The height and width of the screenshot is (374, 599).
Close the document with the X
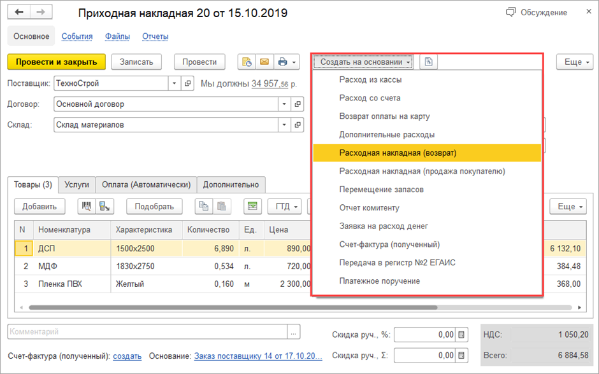[589, 12]
